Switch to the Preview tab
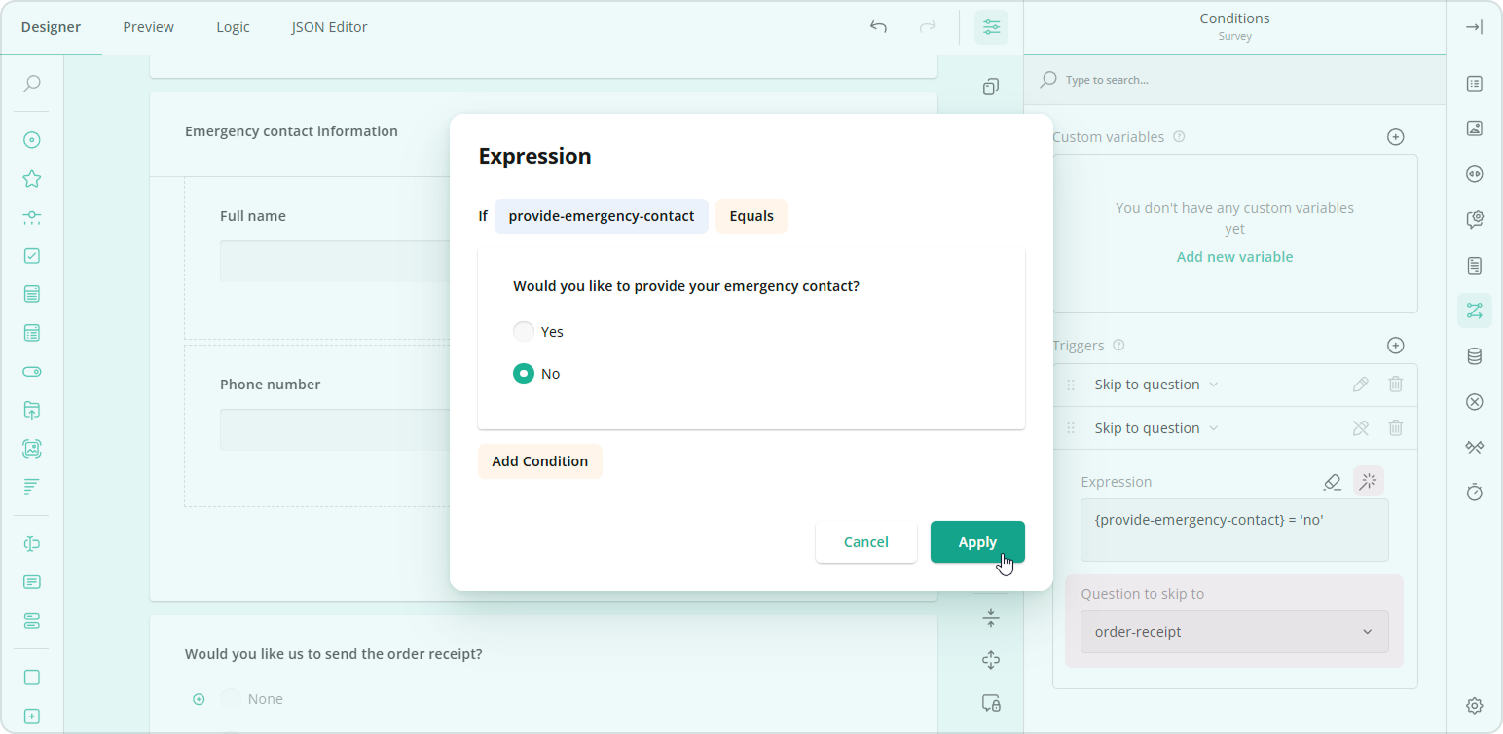 pyautogui.click(x=147, y=26)
